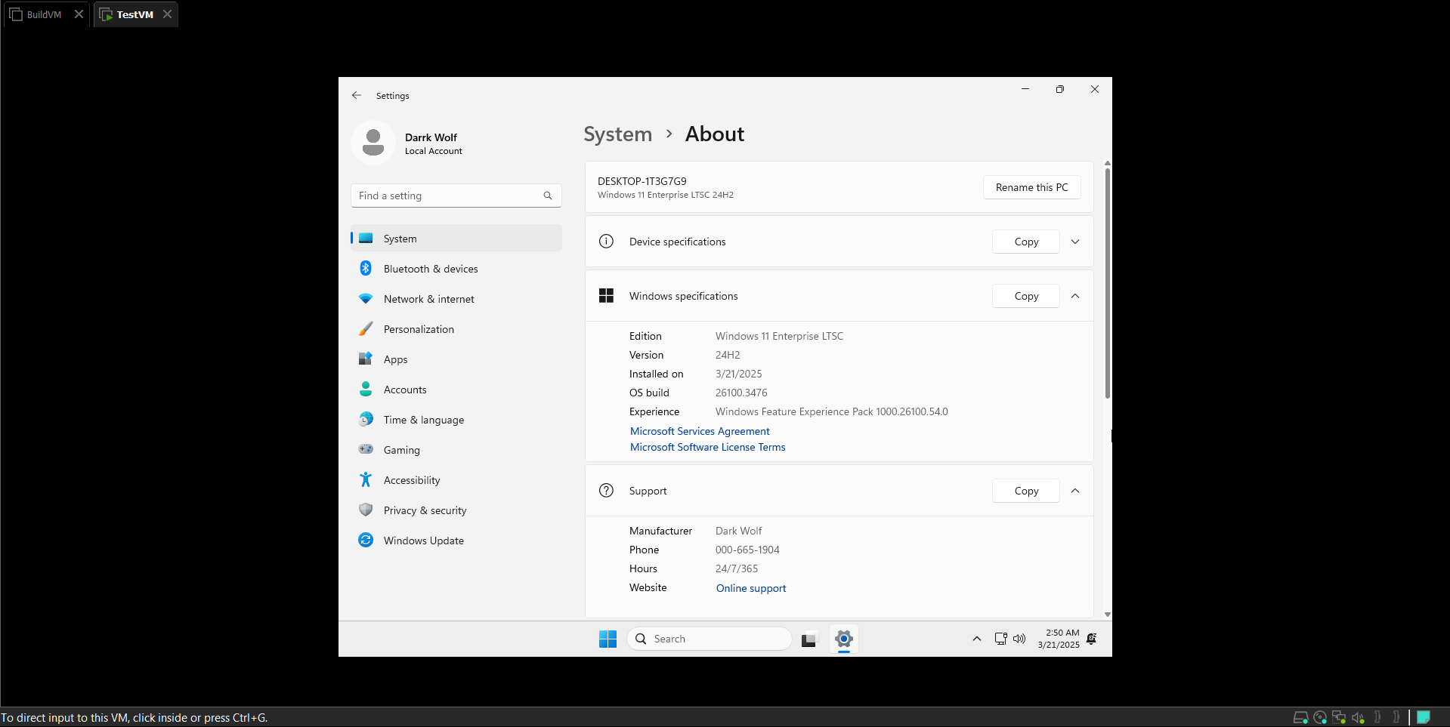1450x727 pixels.
Task: Restore down the Settings window
Action: (1060, 89)
